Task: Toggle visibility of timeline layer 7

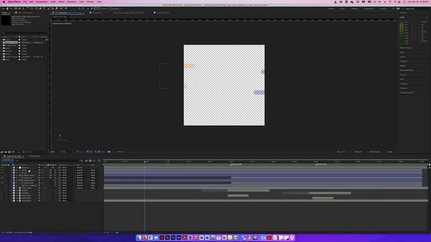Action: click(x=2, y=183)
